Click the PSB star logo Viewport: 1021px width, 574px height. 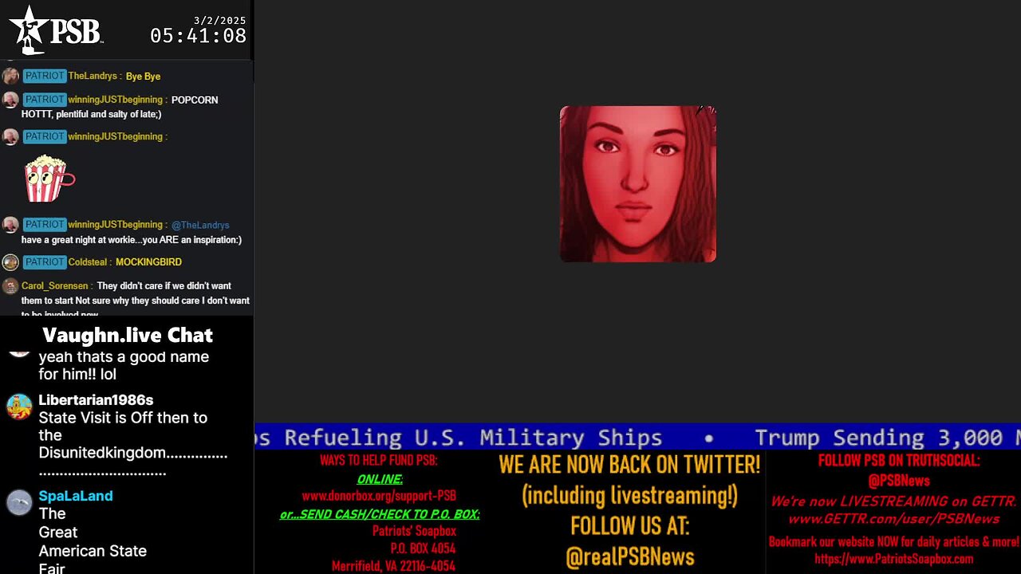[x=29, y=29]
